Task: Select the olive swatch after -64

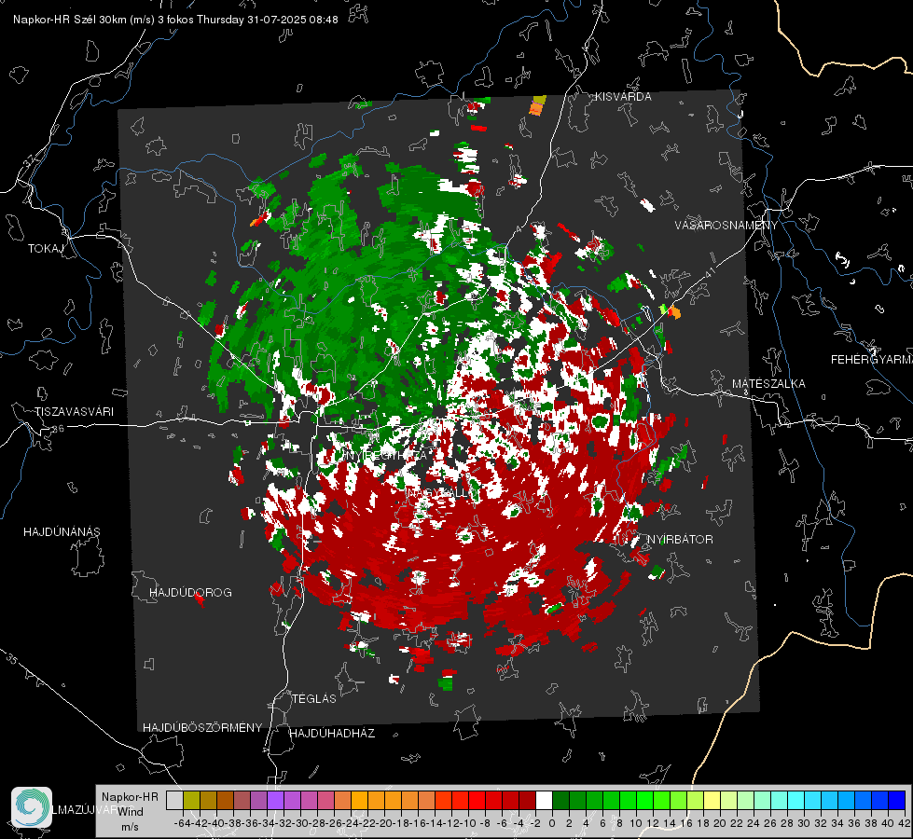Action: 191,800
